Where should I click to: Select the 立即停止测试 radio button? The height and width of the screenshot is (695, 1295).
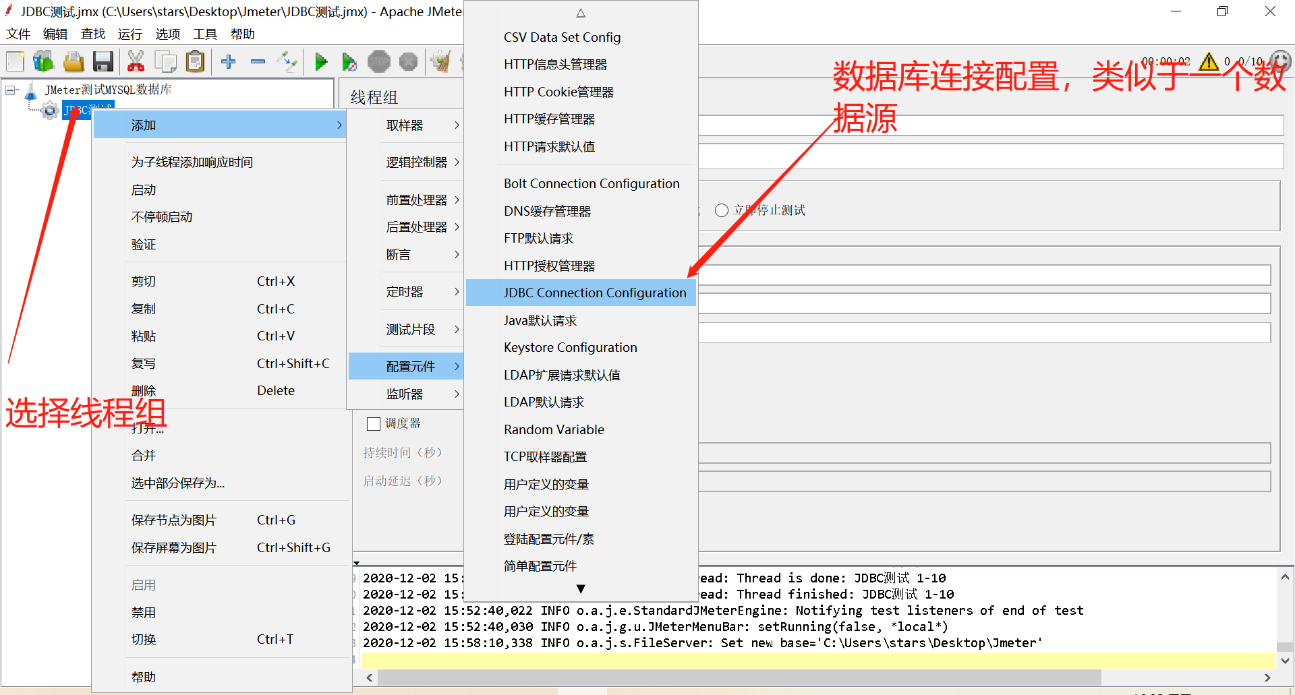tap(721, 210)
